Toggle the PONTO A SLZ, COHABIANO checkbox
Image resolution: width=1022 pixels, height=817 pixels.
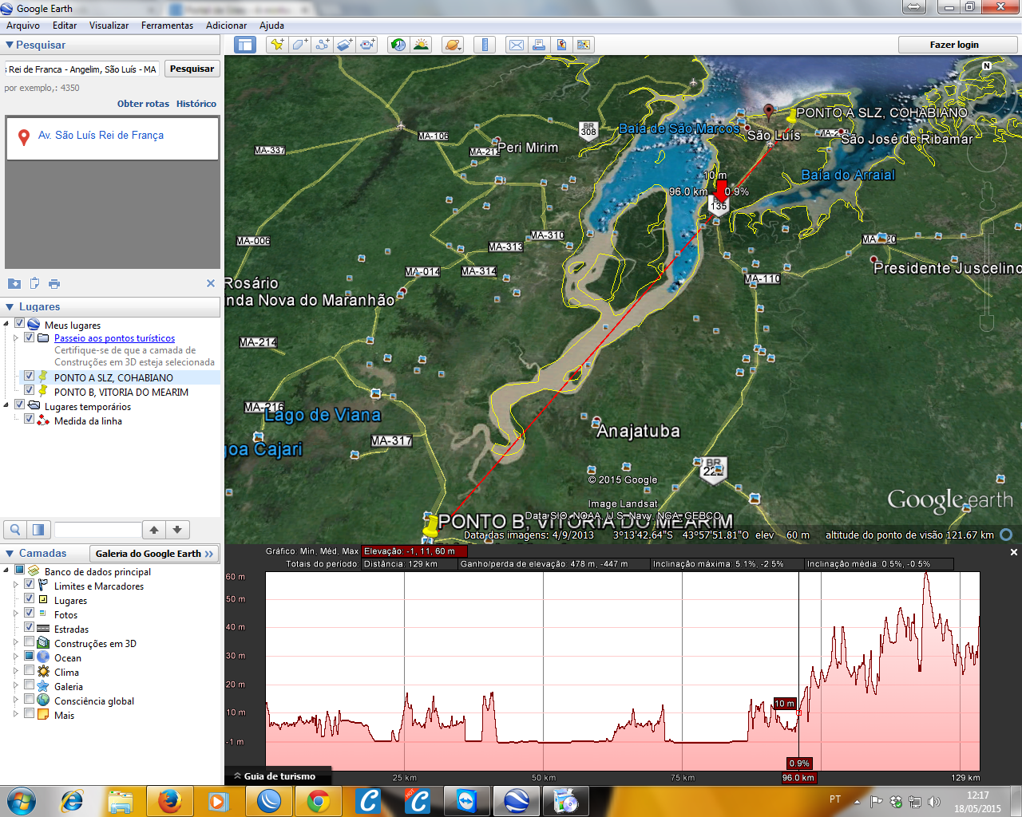click(x=30, y=377)
